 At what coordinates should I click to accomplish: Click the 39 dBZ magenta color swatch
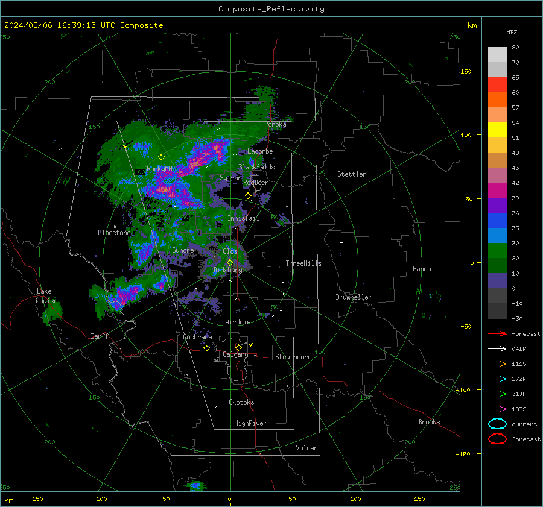(497, 191)
